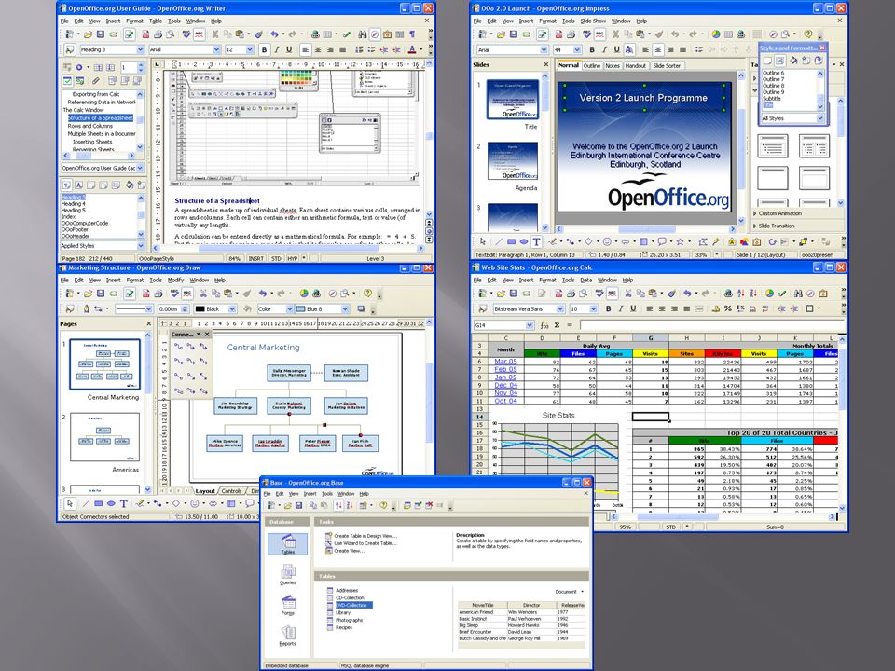895x671 pixels.
Task: Click the Zoom magnifier icon in Draw toolbar
Action: pyautogui.click(x=345, y=294)
